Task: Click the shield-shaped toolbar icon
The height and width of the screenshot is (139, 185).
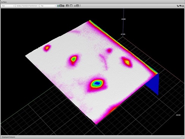Action: pos(77,6)
